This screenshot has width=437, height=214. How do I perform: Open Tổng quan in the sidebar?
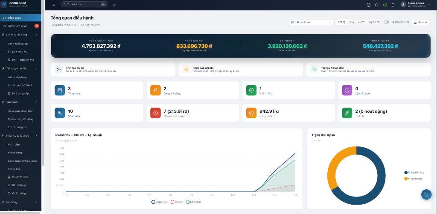20,18
